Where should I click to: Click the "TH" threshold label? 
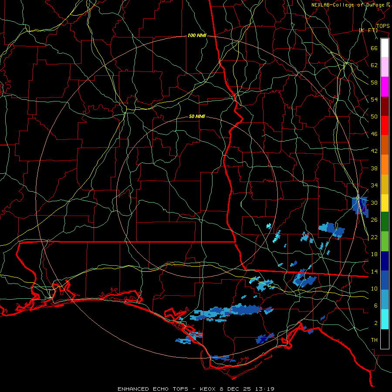click(374, 340)
